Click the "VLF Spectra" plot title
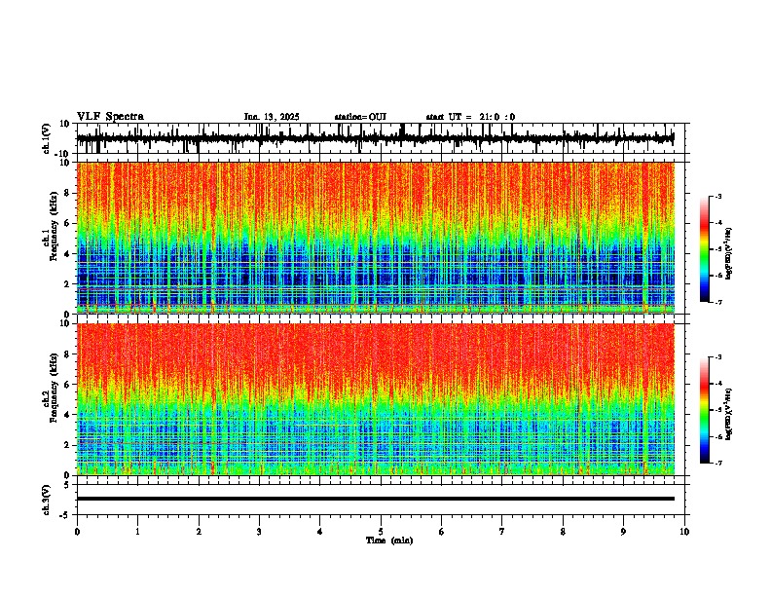This screenshot has width=771, height=596. (110, 117)
